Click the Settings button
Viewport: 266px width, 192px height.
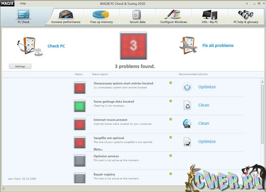click(20, 67)
